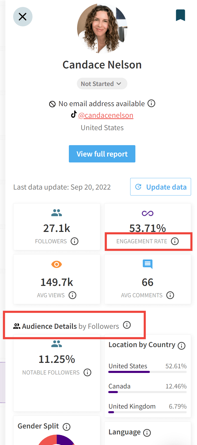Open the Location by Country info popup
The image size is (197, 445).
pyautogui.click(x=182, y=346)
